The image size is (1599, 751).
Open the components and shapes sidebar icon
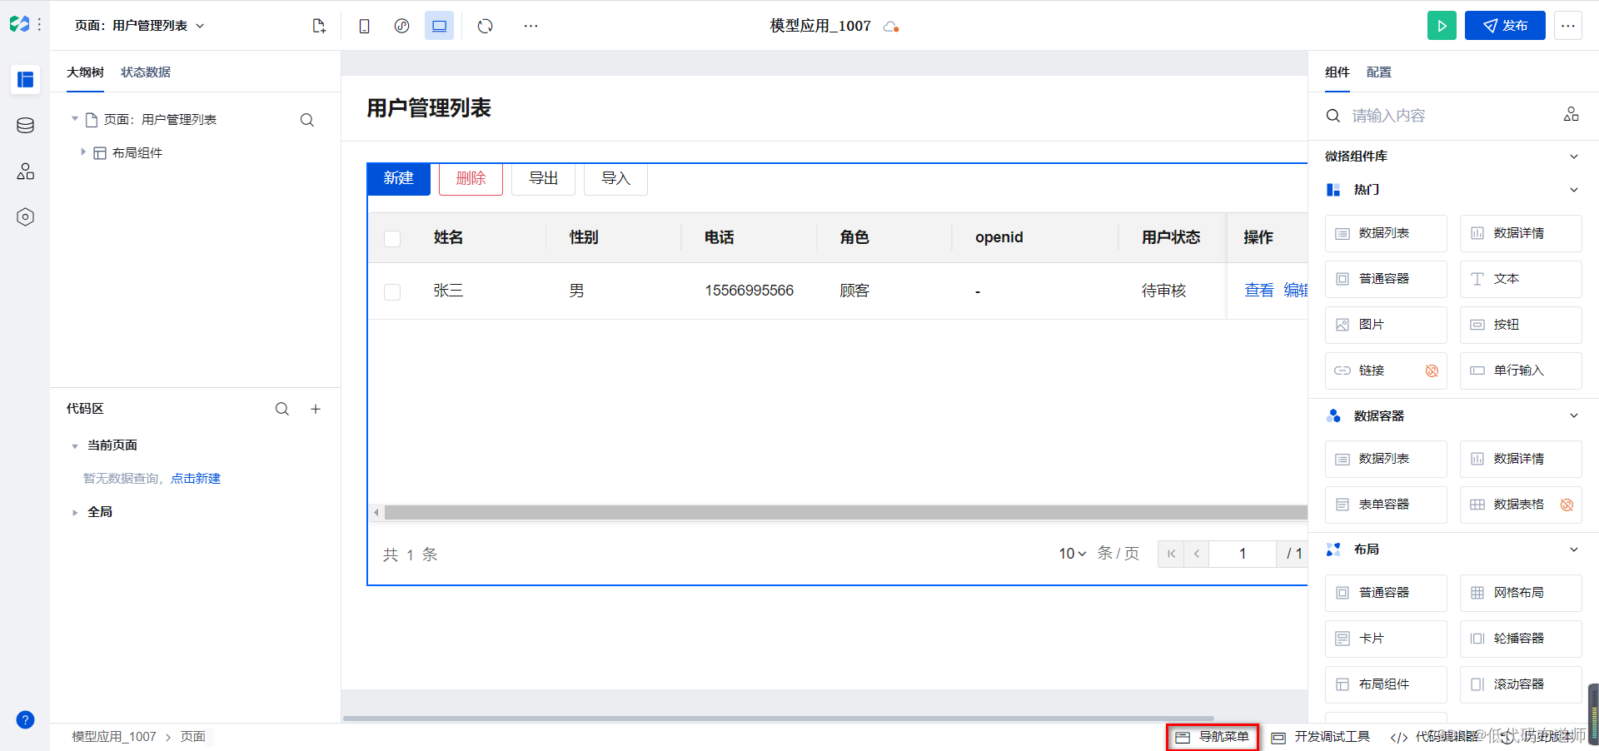pyautogui.click(x=25, y=172)
